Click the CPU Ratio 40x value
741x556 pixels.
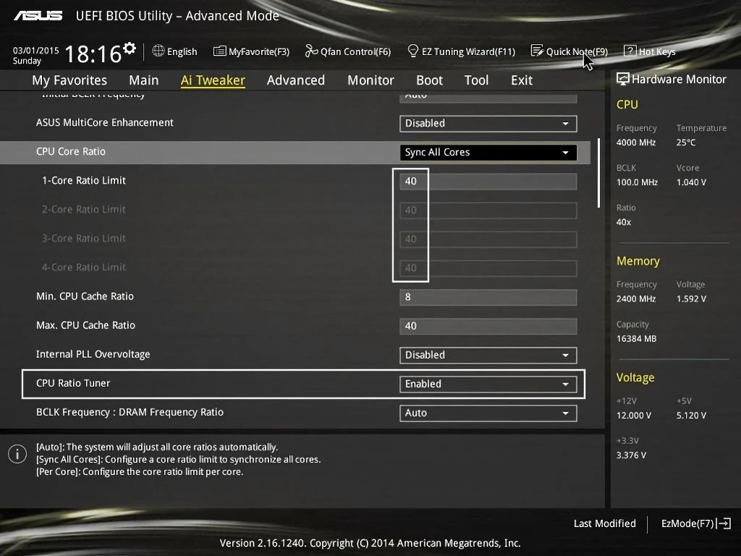pyautogui.click(x=624, y=222)
